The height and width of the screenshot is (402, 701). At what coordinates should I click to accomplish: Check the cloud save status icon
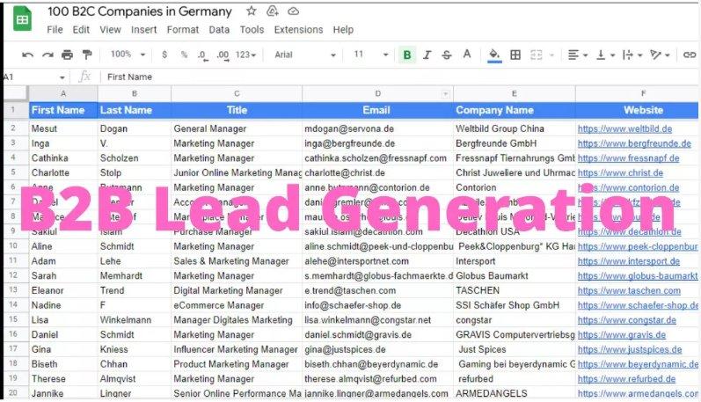[293, 11]
